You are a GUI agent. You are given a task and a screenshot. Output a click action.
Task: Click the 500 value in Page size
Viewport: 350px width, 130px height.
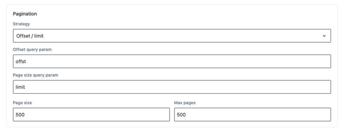(20, 115)
